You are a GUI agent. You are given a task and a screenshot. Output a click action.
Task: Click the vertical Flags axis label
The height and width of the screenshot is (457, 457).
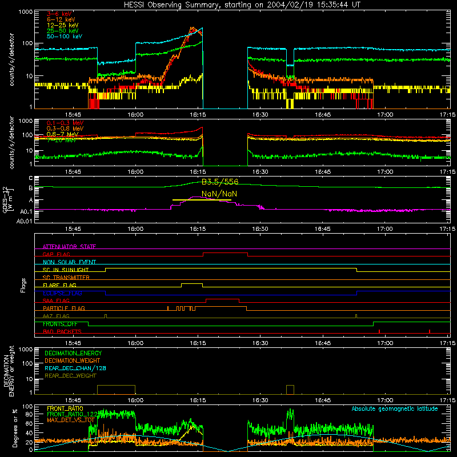[x=23, y=285]
